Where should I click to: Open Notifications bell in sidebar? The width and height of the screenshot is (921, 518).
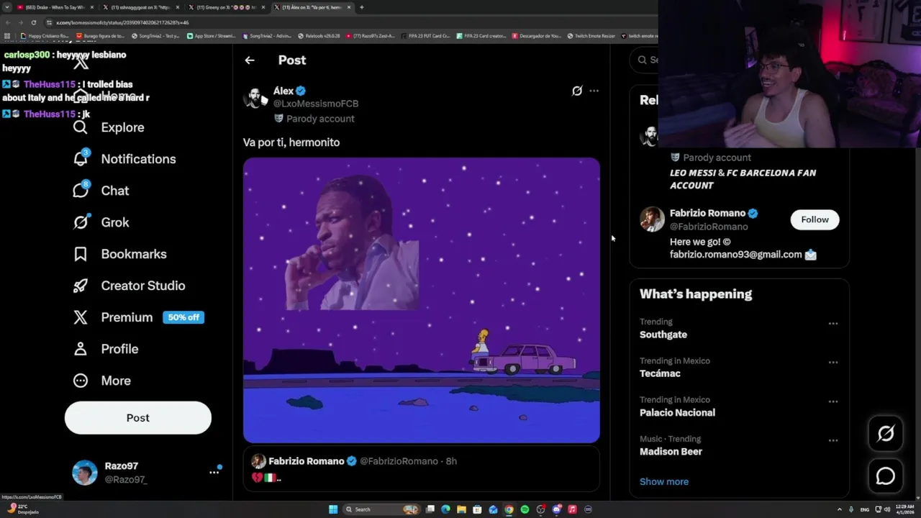click(x=124, y=159)
